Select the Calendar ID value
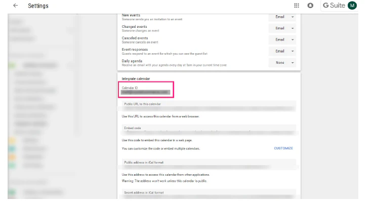Screen dimensions: 372x201 145,92
